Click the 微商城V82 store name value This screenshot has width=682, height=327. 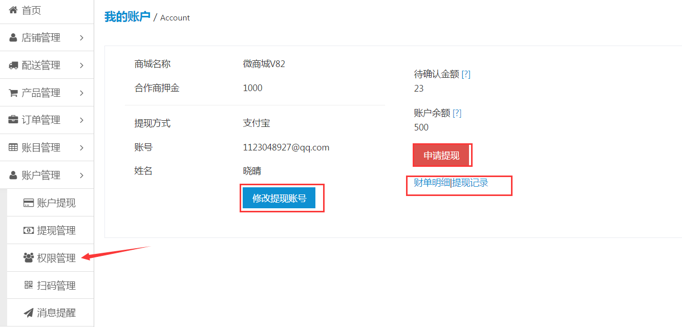click(x=264, y=64)
